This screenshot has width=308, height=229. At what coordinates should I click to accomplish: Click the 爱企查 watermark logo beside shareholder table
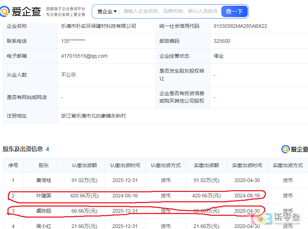[295, 149]
